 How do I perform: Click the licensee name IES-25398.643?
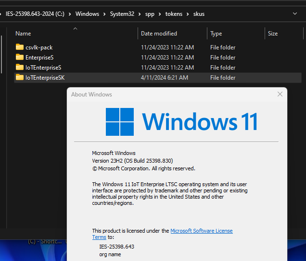[x=117, y=247]
